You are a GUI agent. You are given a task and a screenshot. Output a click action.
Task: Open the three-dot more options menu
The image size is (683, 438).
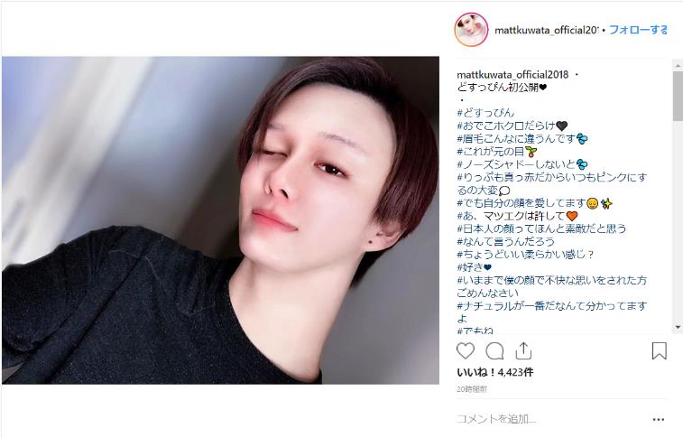coord(659,420)
